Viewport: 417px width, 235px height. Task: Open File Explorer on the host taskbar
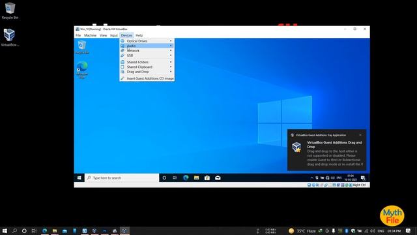(55, 230)
